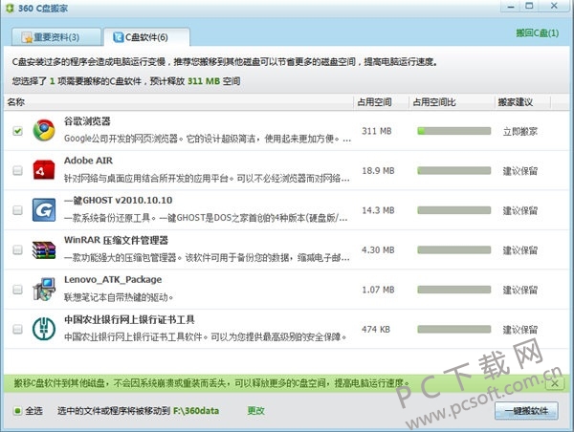This screenshot has width=574, height=432.
Task: Maximize the 360 C盘搬家 window
Action: 529,7
